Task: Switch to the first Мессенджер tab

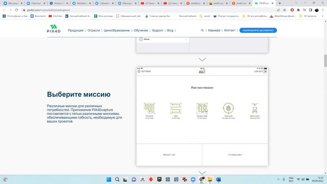Action: tap(13, 4)
